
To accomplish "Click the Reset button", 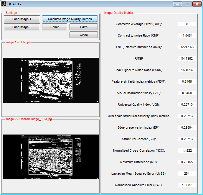I will click(55, 27).
